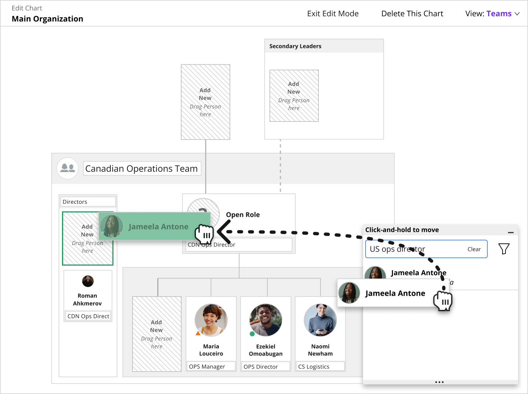Click the OPS Manager title field
This screenshot has height=394, width=528.
(211, 366)
